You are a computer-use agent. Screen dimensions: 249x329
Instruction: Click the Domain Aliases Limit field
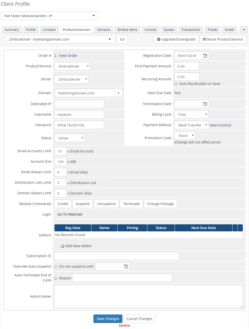point(60,193)
